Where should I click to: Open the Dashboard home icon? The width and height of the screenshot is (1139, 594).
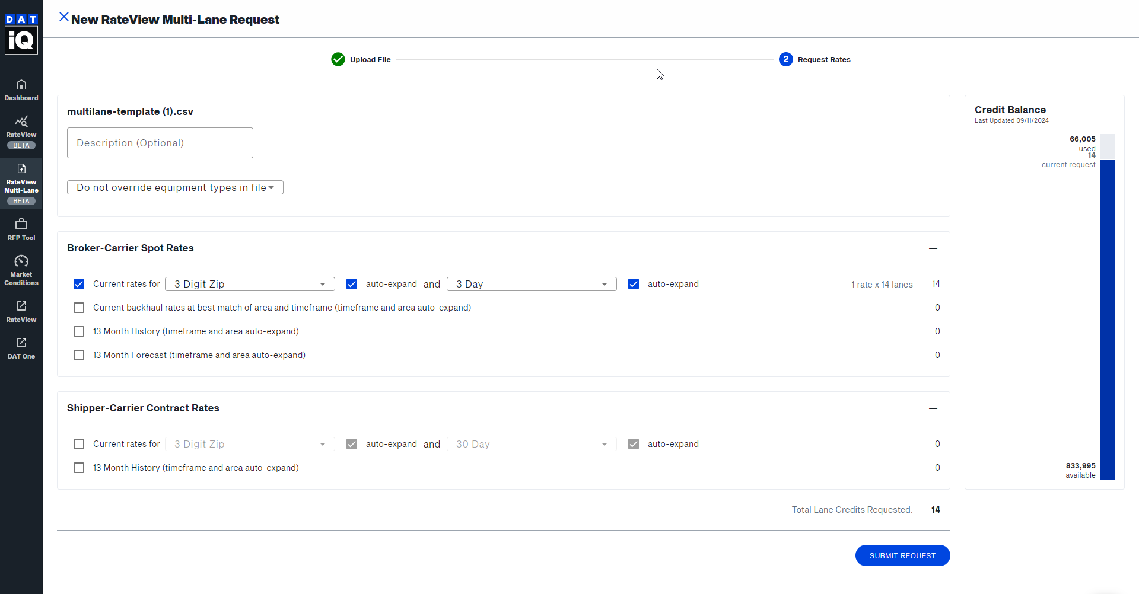point(21,85)
